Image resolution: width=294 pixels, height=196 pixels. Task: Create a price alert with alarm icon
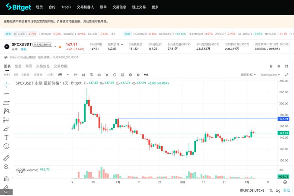tap(107, 75)
